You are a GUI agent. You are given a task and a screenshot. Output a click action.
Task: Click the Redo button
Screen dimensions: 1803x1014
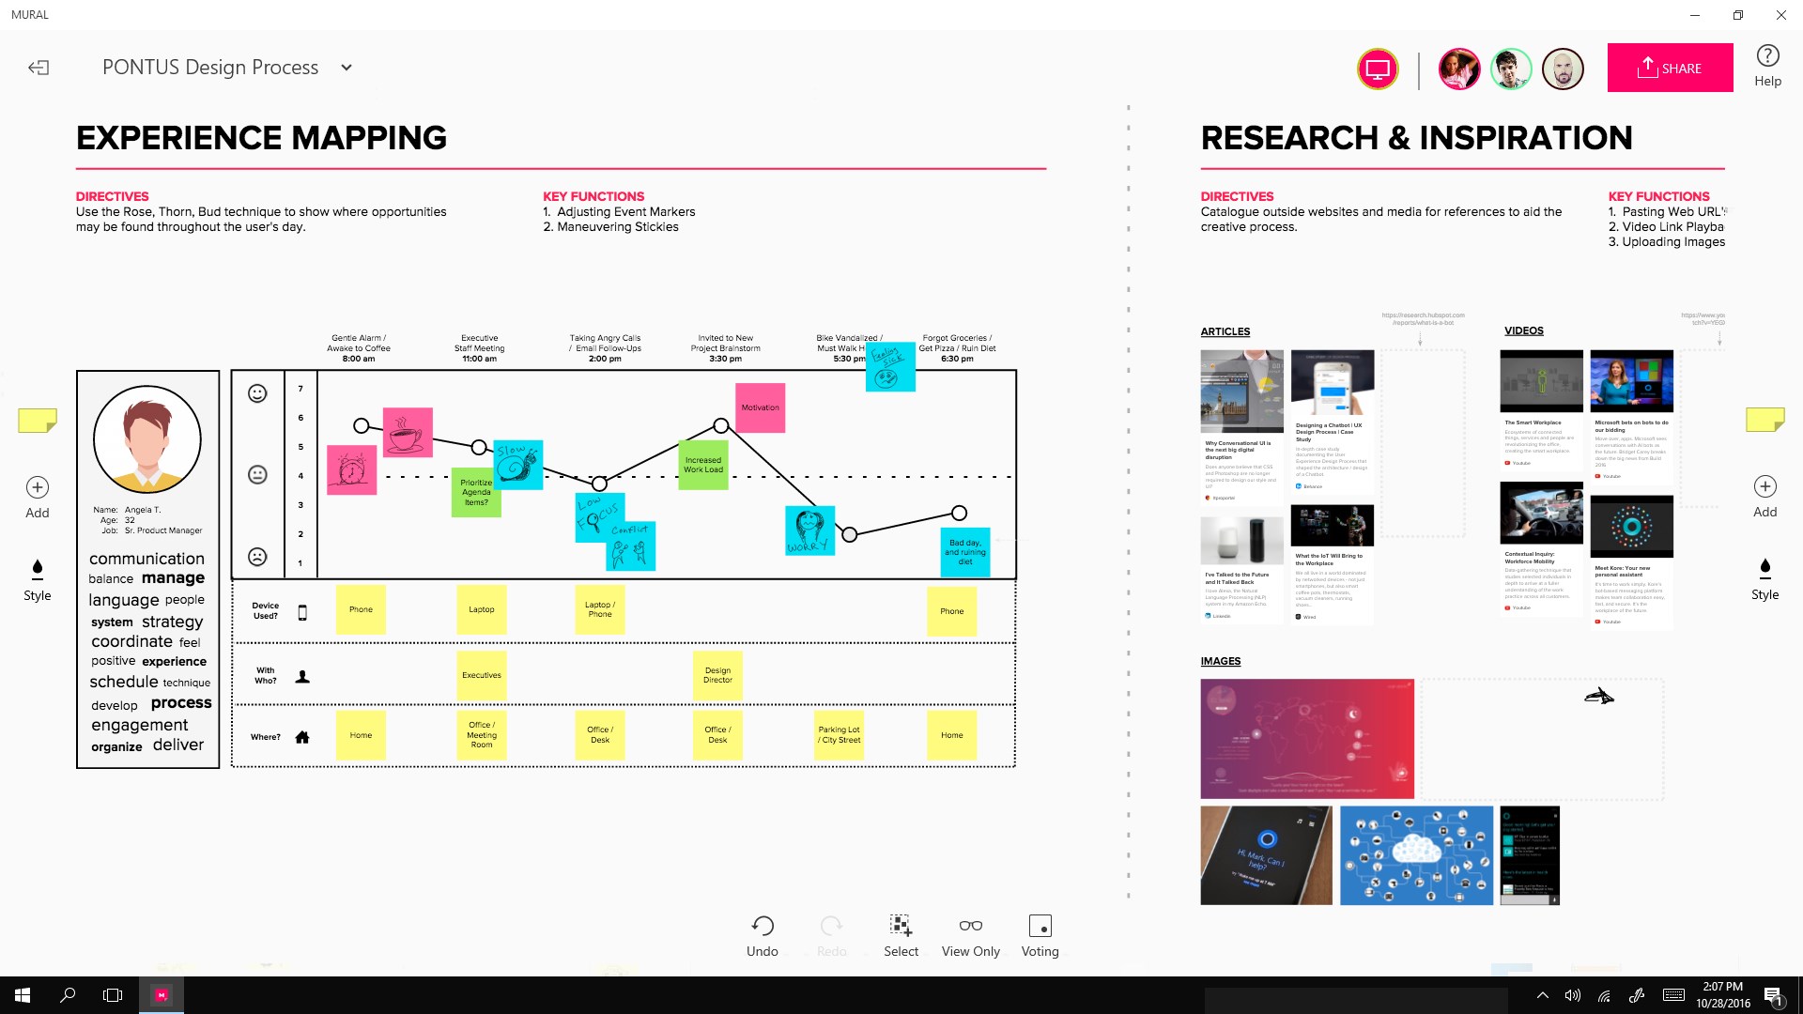pyautogui.click(x=831, y=927)
